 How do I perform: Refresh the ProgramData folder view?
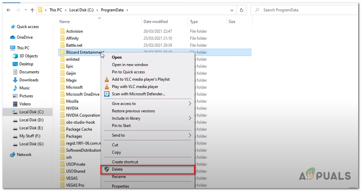(x=241, y=10)
